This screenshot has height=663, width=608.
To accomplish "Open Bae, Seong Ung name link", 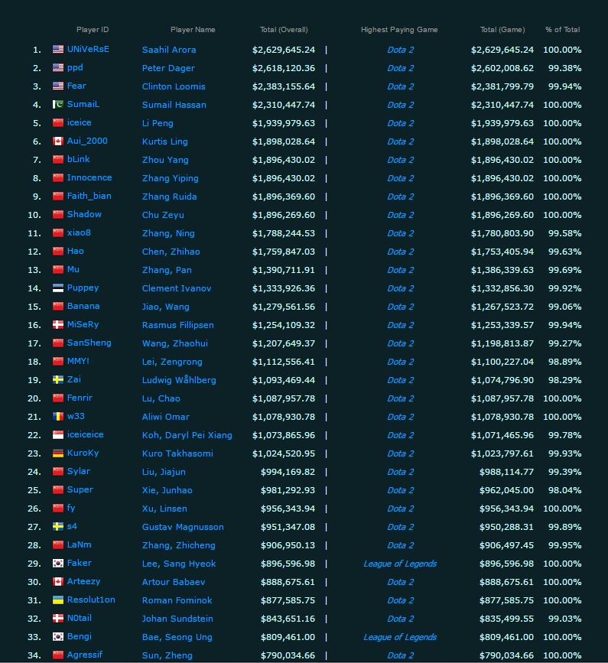I will tap(177, 637).
